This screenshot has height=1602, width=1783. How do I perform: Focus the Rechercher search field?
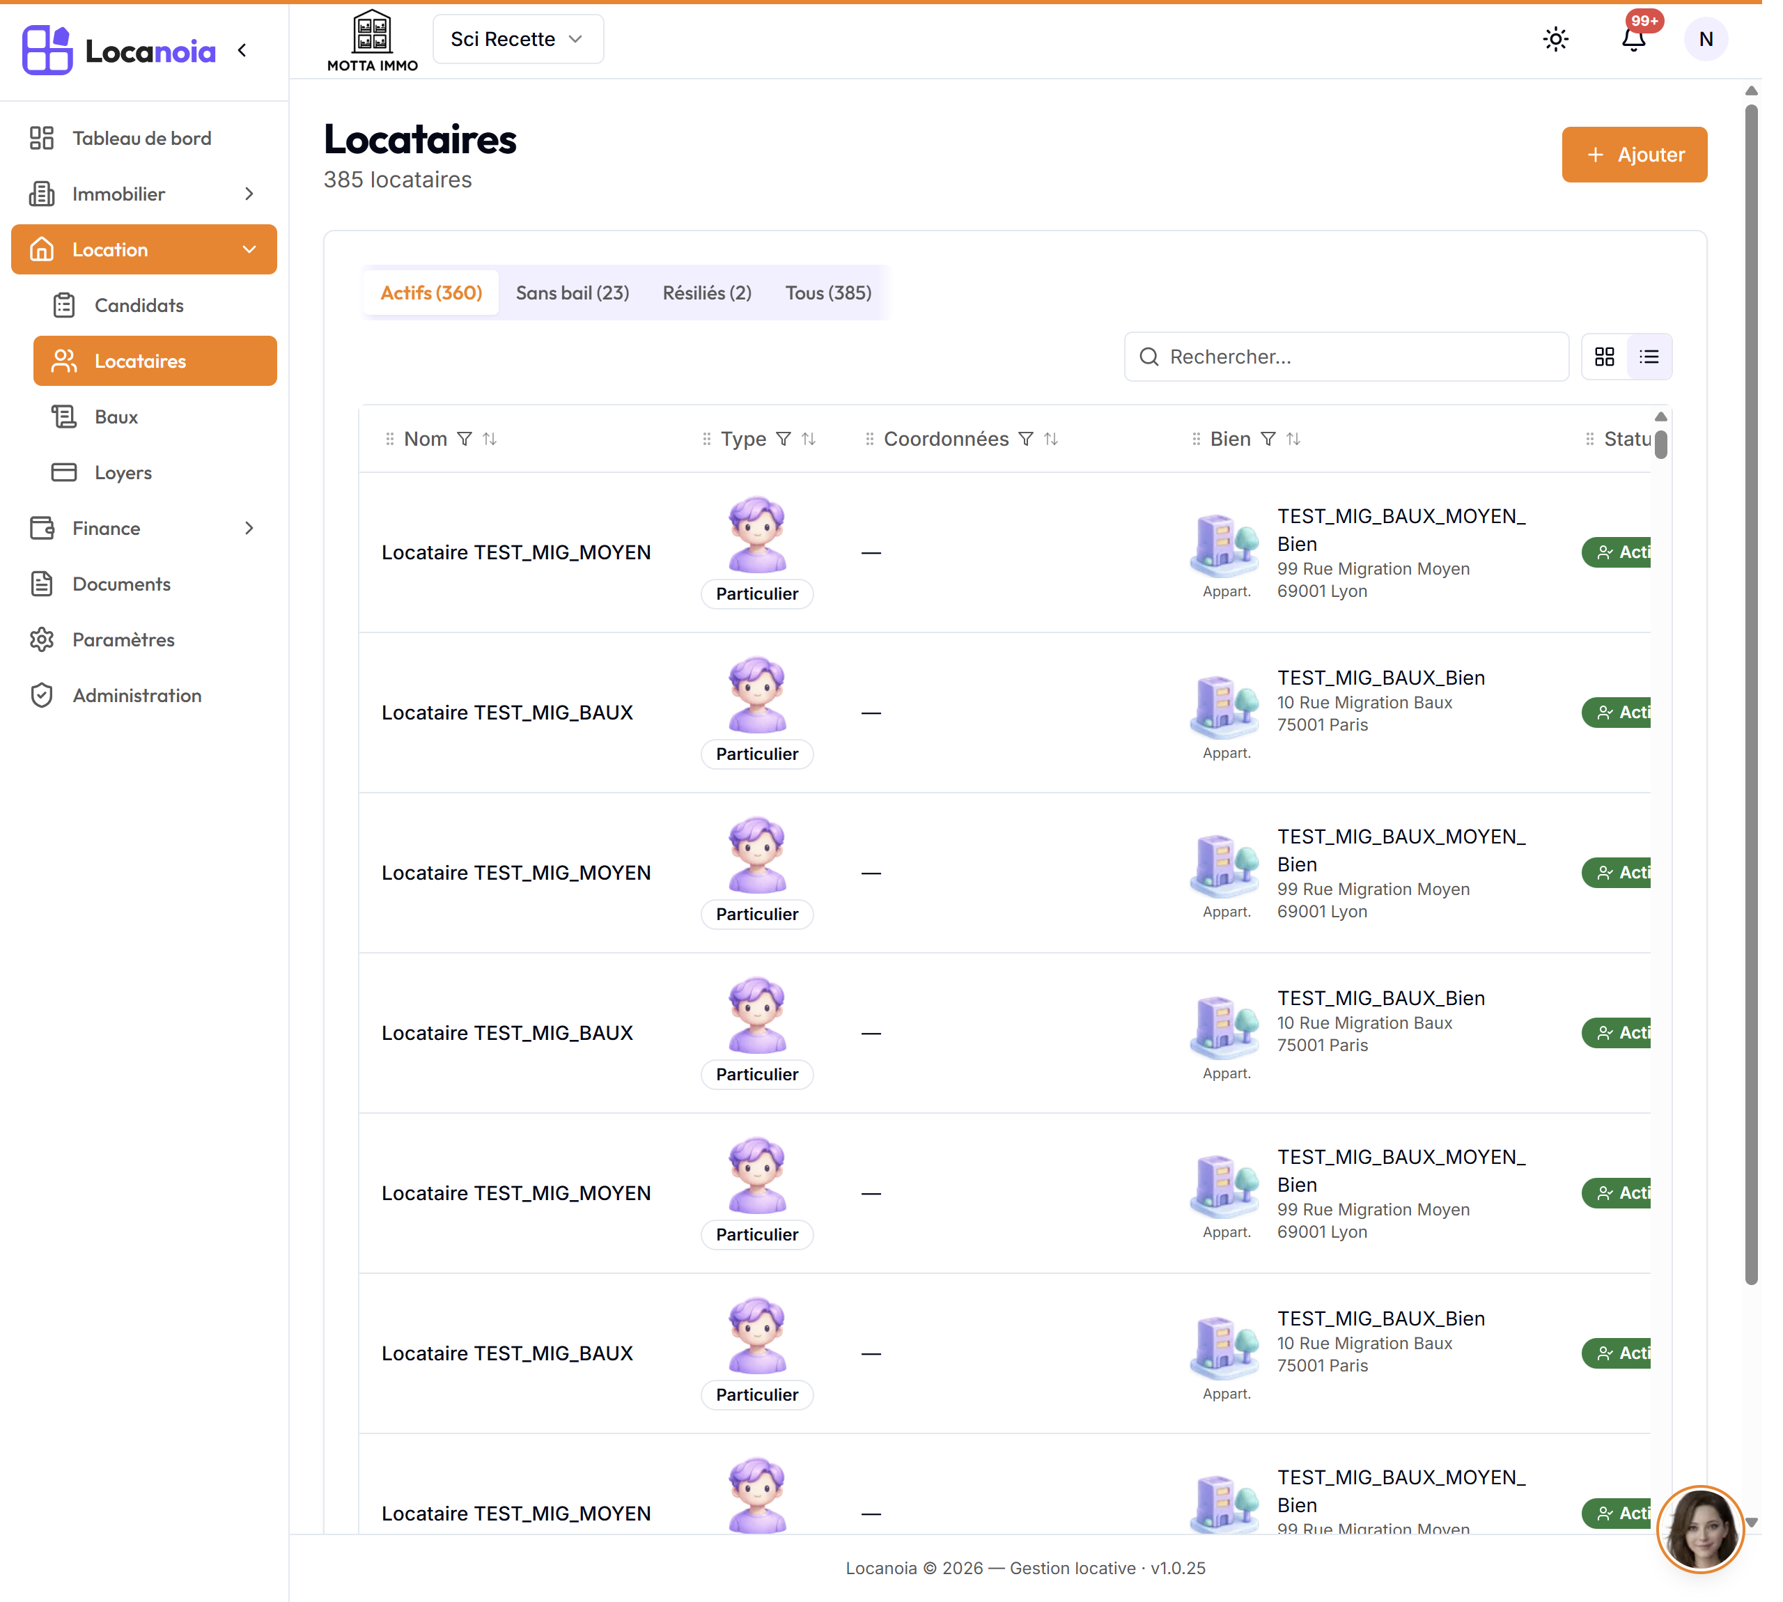(1346, 357)
